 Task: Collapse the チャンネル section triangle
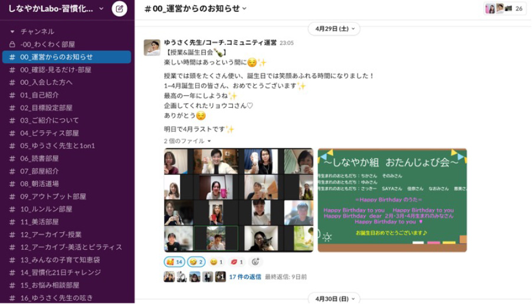pos(12,32)
